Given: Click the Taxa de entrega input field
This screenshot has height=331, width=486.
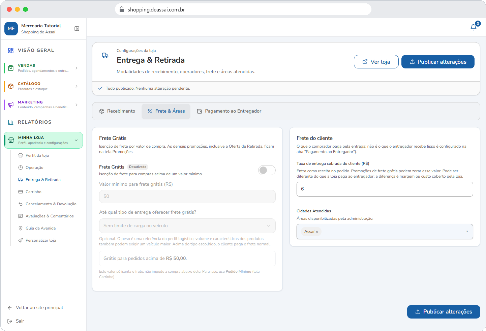Looking at the screenshot, I should pos(385,189).
